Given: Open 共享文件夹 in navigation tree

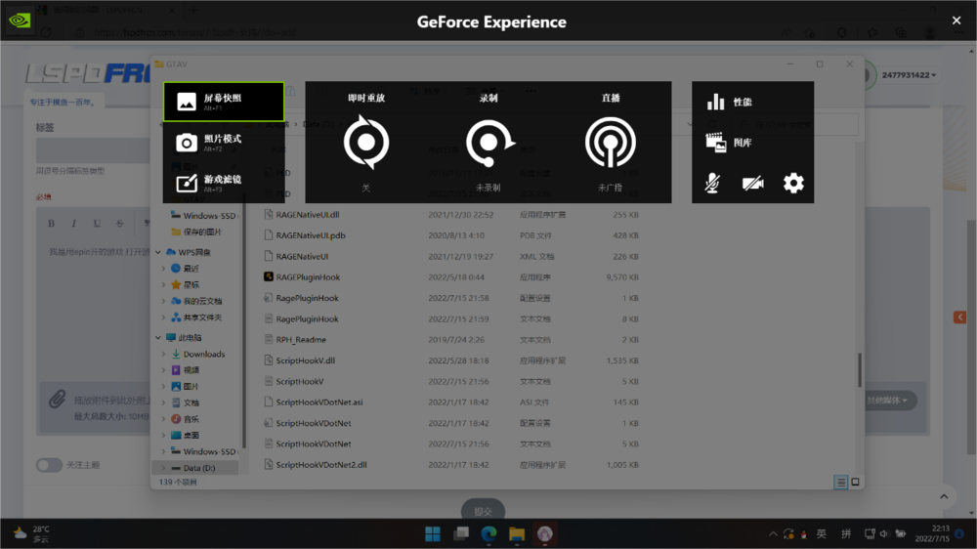Looking at the screenshot, I should pos(196,317).
